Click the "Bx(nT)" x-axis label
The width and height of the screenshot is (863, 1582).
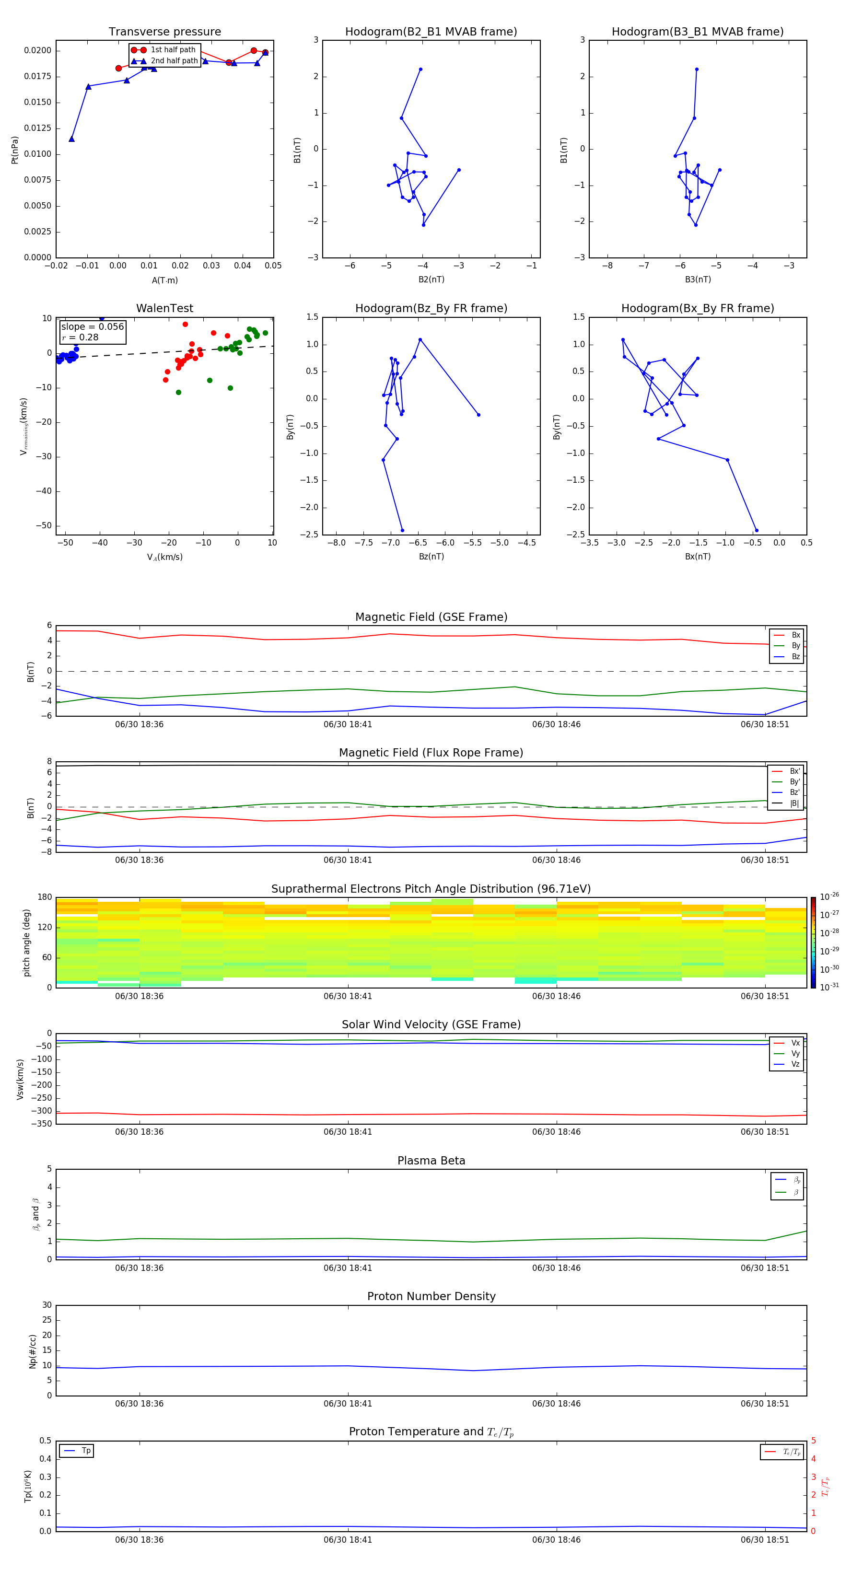pos(698,557)
